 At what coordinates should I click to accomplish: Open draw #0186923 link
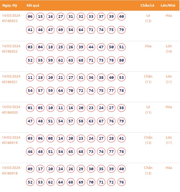click(10, 21)
